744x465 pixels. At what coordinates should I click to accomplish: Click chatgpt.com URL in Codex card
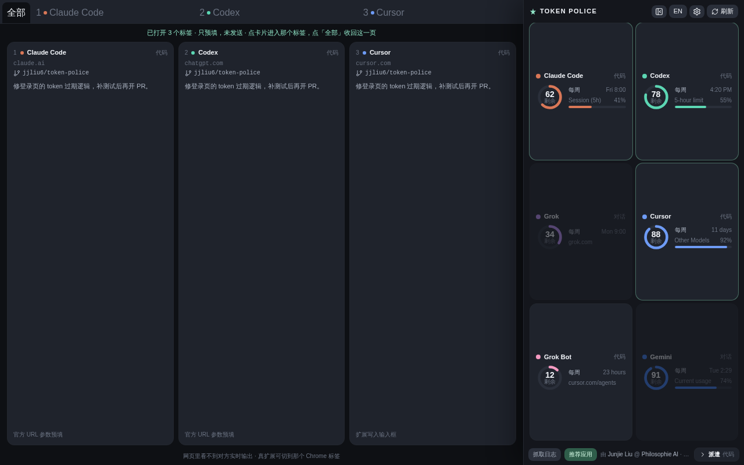[204, 64]
